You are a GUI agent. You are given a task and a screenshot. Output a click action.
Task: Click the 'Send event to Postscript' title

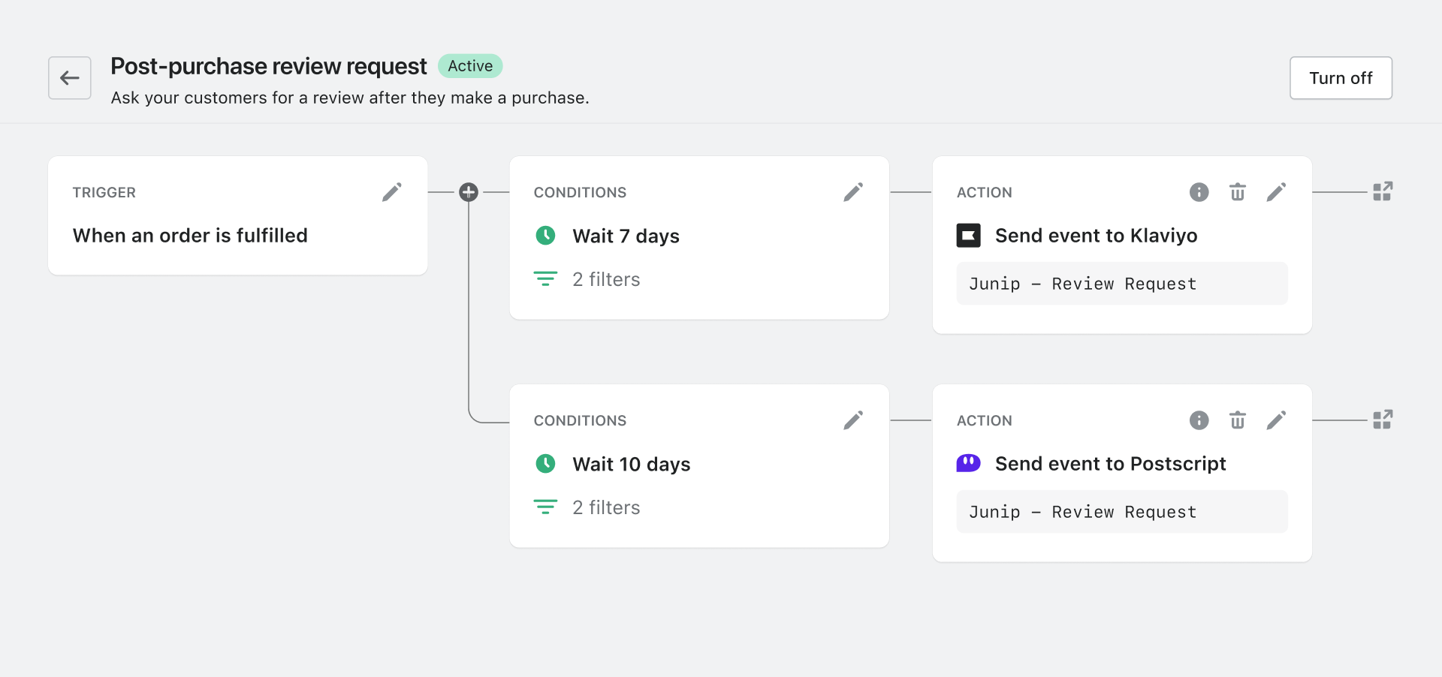click(x=1110, y=464)
